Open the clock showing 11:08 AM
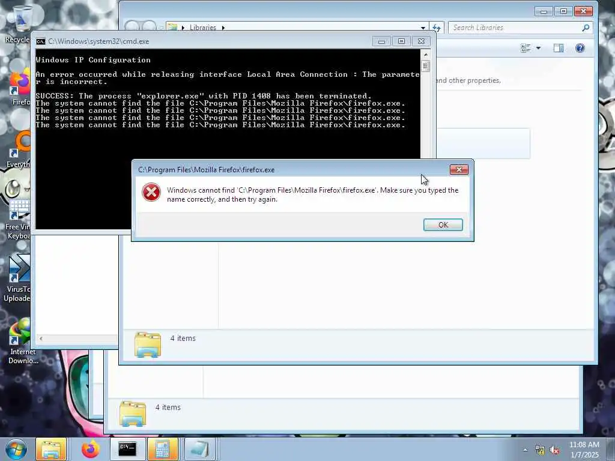615x461 pixels. click(584, 450)
